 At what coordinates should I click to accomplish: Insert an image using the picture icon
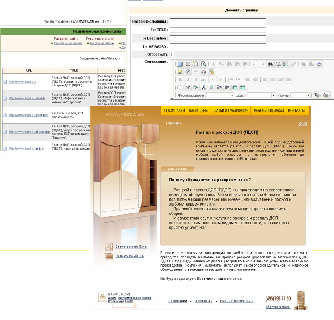pyautogui.click(x=180, y=72)
